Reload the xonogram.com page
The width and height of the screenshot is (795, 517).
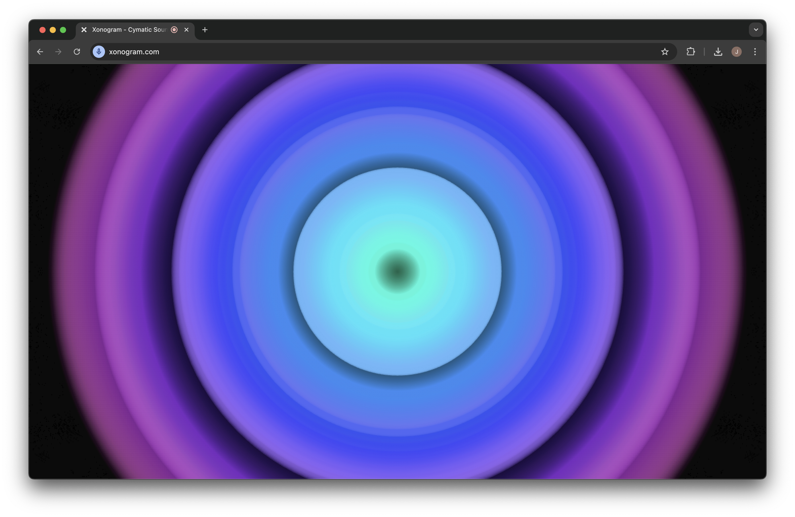(77, 52)
